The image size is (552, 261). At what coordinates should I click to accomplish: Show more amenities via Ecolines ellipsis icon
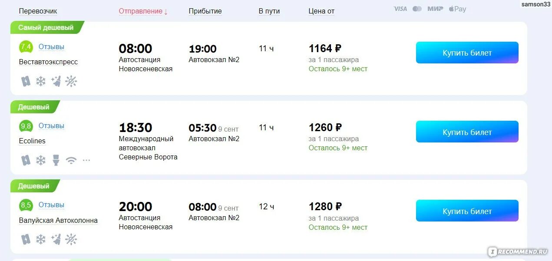coord(86,160)
